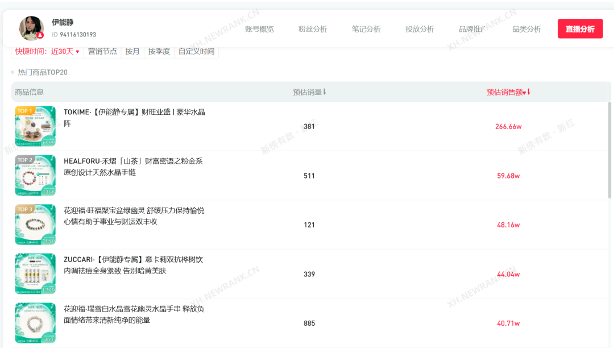Sort descending by 预估销售额 arrow

(x=529, y=92)
